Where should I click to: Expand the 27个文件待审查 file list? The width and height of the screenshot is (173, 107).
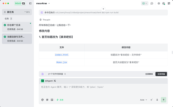coord(57,74)
